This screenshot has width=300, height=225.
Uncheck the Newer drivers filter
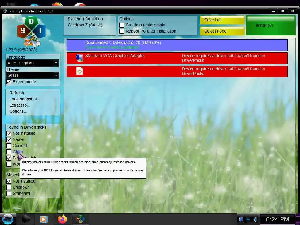[9, 139]
